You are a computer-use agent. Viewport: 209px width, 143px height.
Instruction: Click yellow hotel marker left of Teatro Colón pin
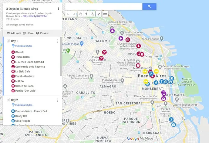(145, 72)
